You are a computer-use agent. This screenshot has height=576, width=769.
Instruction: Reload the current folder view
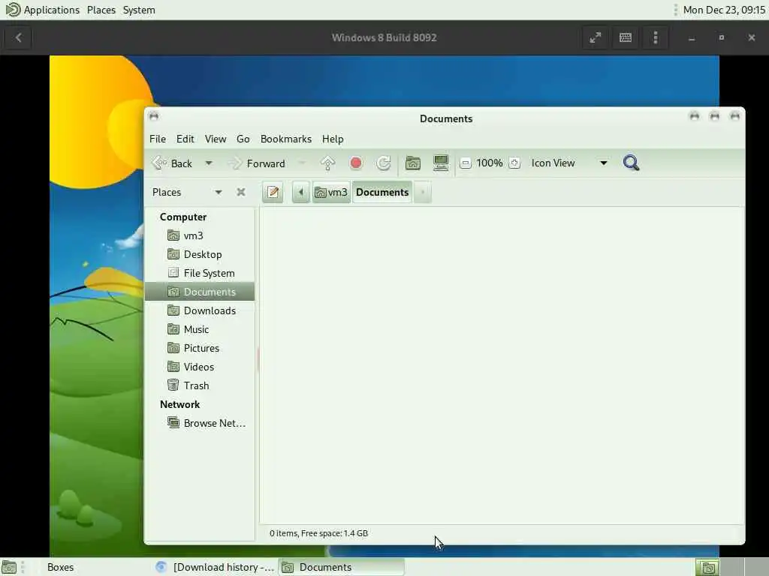pos(384,163)
